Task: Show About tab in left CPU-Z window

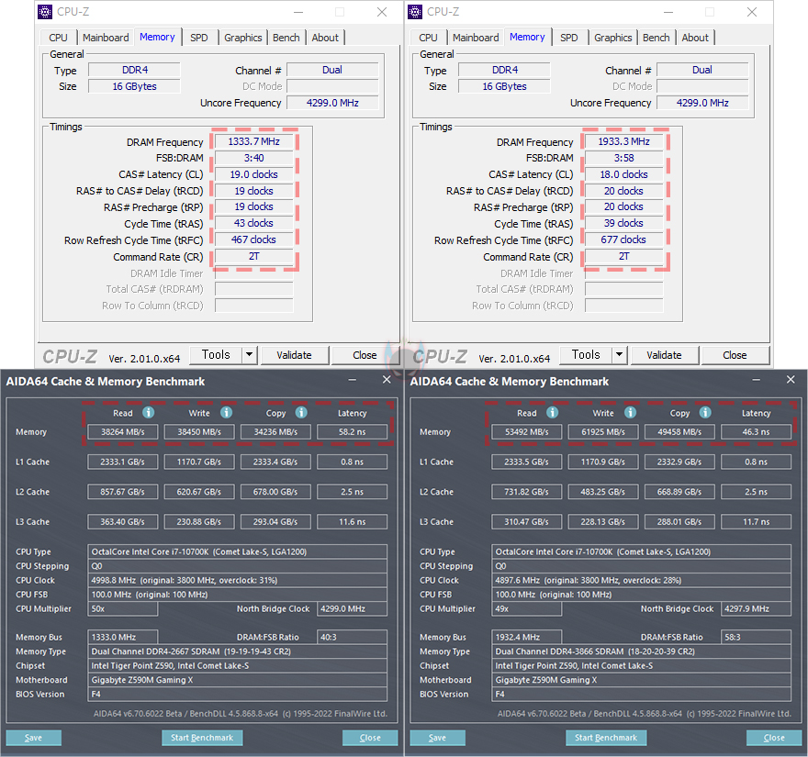Action: pos(325,38)
